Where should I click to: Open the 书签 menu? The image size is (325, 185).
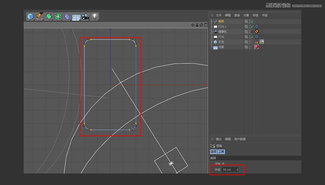[x=265, y=15]
